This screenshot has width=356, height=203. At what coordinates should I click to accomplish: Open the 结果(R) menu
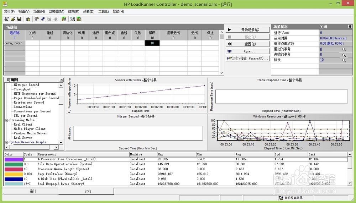coord(74,11)
